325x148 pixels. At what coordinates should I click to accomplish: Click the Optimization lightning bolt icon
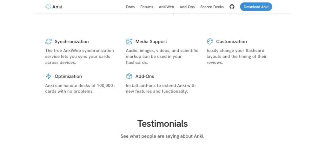(48, 76)
